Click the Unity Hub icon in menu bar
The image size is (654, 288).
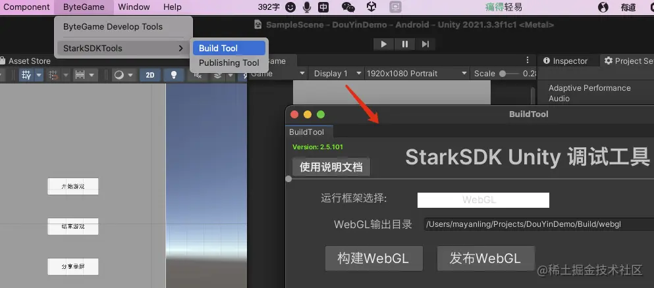(x=371, y=7)
